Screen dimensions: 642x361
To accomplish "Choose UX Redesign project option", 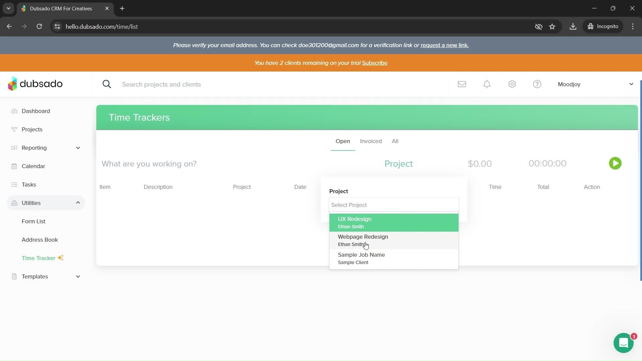I will click(394, 223).
